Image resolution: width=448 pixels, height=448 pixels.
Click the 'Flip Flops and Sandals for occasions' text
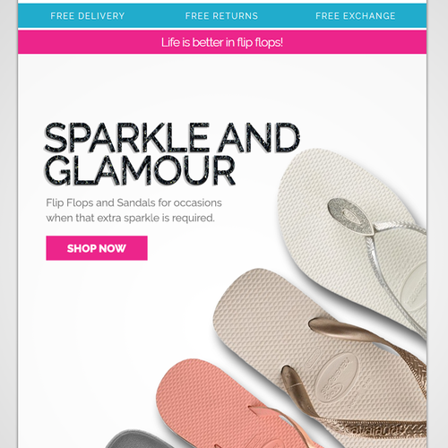[134, 202]
